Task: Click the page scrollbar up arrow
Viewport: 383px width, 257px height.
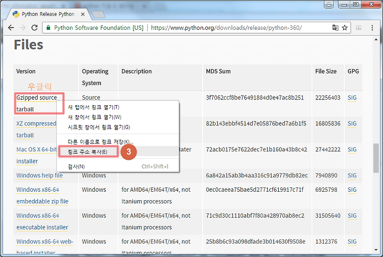Action: pos(376,39)
